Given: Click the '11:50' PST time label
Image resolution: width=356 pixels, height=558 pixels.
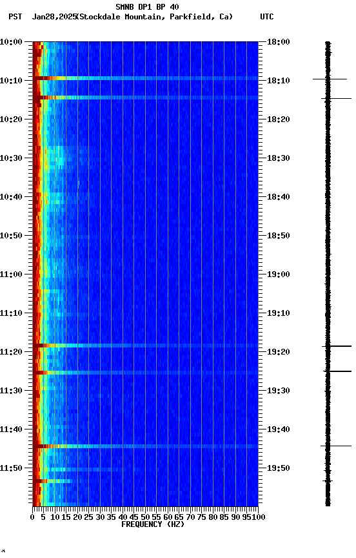Looking at the screenshot, I should pos(11,468).
